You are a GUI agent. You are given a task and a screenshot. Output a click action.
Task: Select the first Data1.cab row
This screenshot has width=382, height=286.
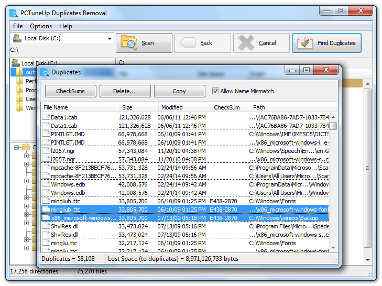tap(185, 117)
